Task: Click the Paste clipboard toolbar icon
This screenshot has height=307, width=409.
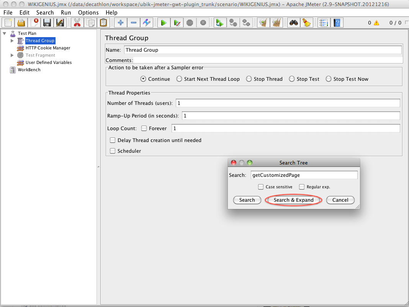Action: pyautogui.click(x=103, y=23)
